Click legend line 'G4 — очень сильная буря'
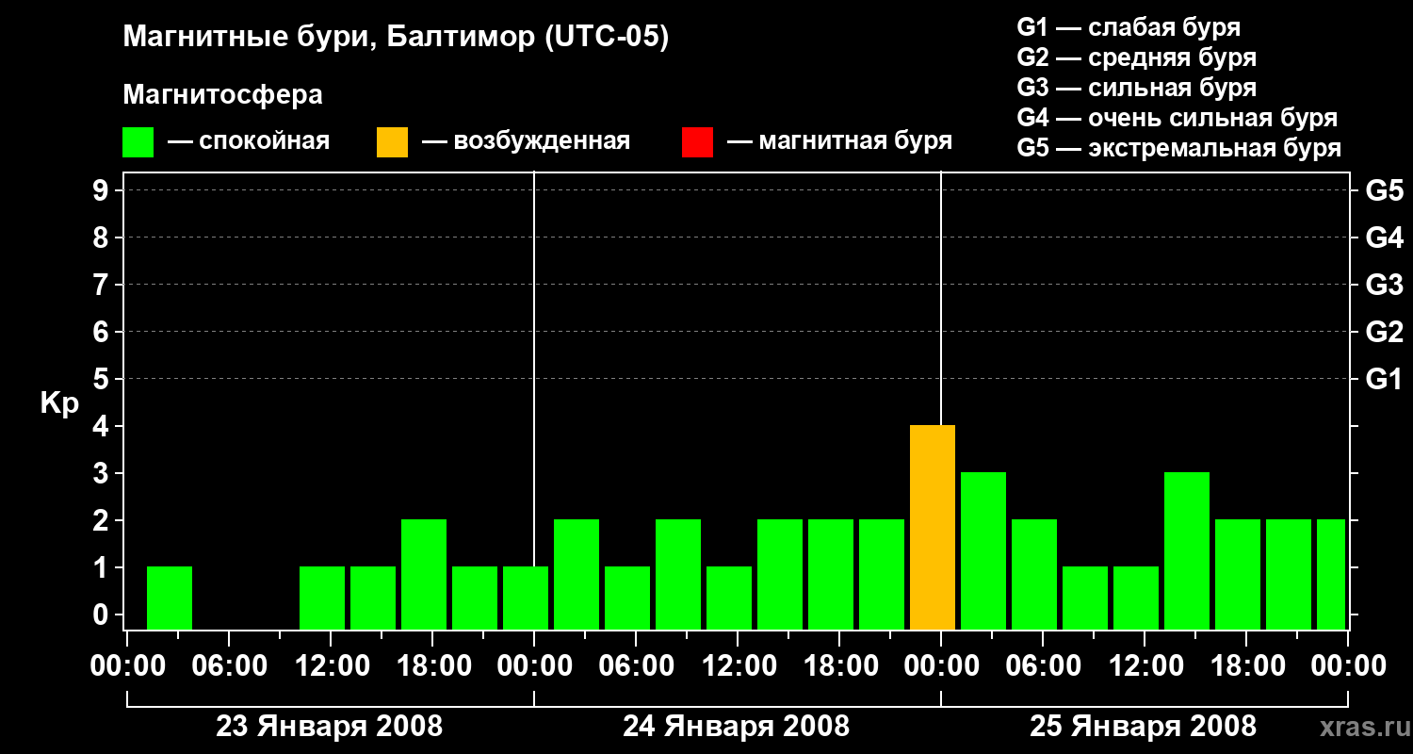Viewport: 1413px width, 754px height. point(1177,118)
